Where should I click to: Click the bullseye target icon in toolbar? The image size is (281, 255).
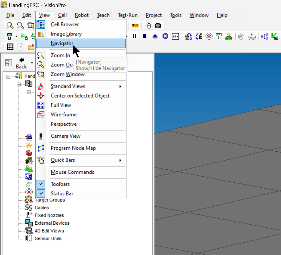coord(209,36)
